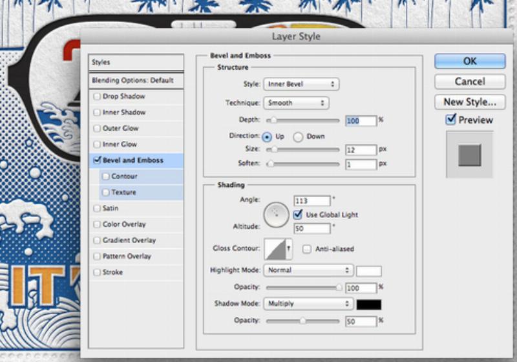517x362 pixels.
Task: Select the Contour sub-item under Bevel and Emboss
Action: (124, 176)
